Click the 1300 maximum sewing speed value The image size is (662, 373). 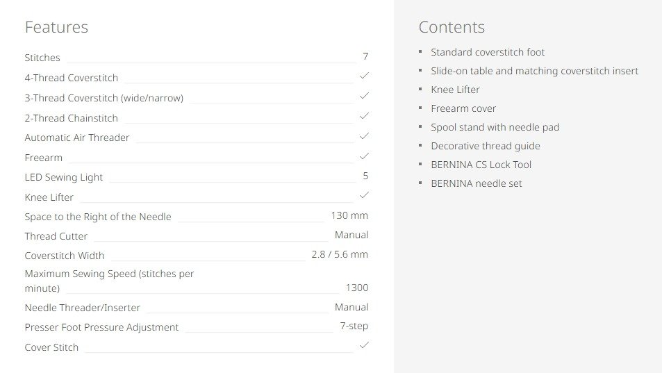click(x=357, y=288)
